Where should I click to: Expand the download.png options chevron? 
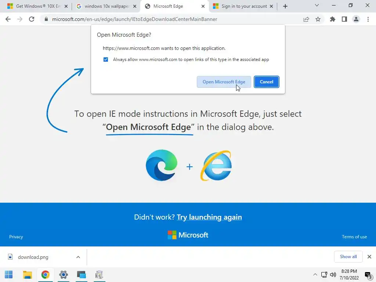78,257
